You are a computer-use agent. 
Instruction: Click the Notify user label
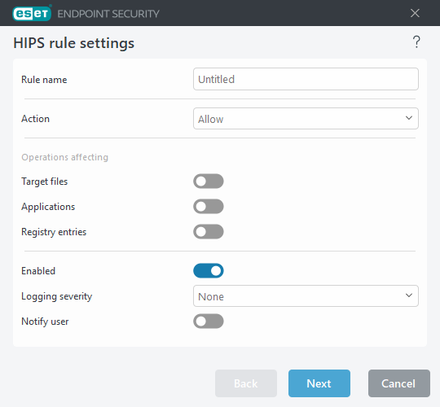coord(45,322)
